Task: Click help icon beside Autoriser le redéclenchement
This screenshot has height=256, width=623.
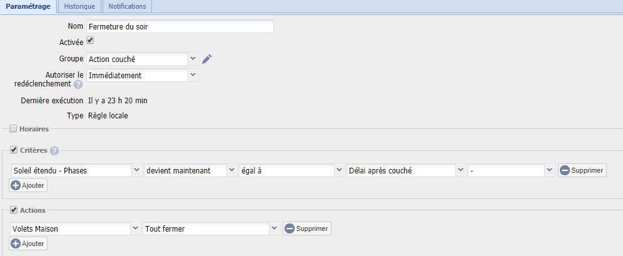Action: [x=78, y=84]
